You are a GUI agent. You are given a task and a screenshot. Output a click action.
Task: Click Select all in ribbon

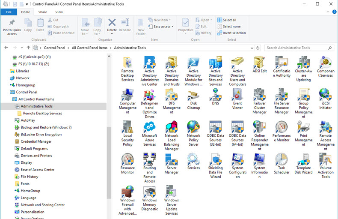[227, 20]
